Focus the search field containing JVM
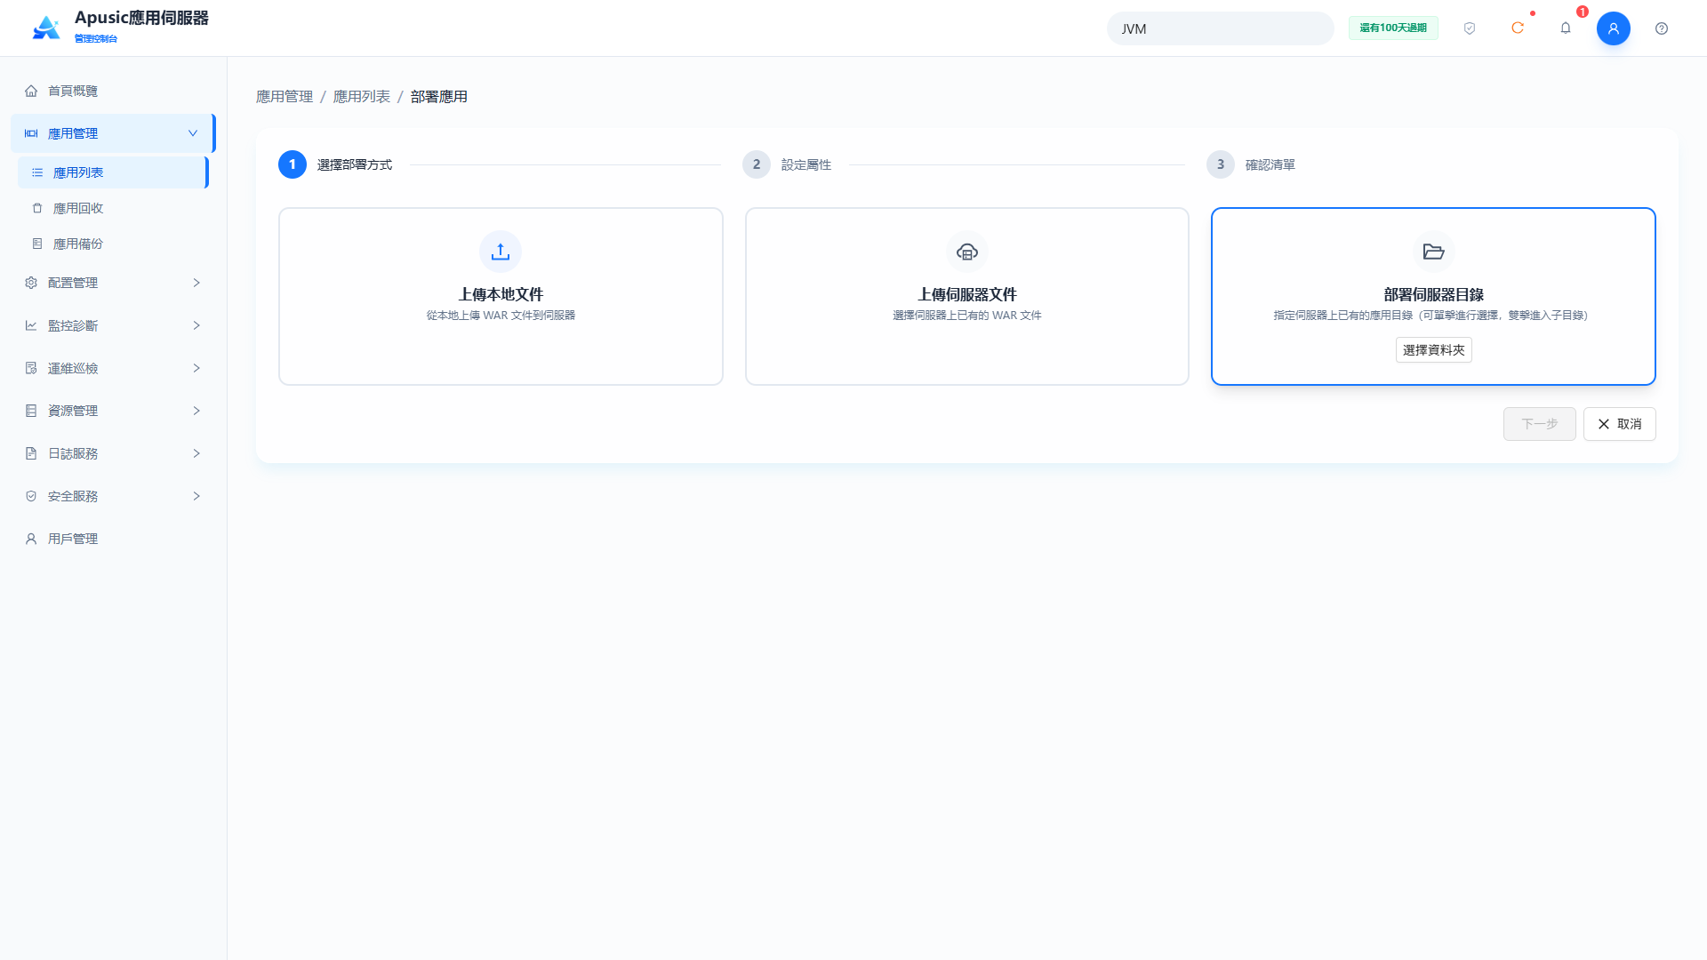Screen dimensions: 1707x960 pos(1220,28)
